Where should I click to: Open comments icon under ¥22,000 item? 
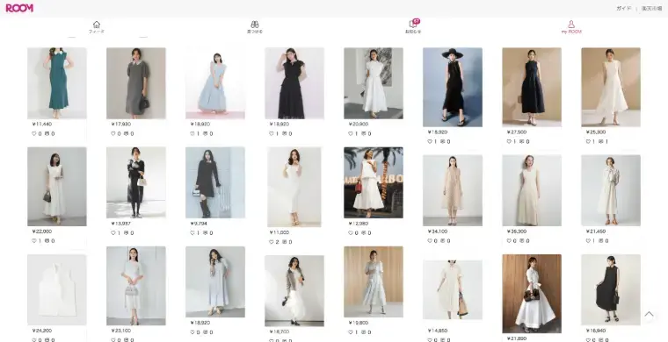coord(47,240)
